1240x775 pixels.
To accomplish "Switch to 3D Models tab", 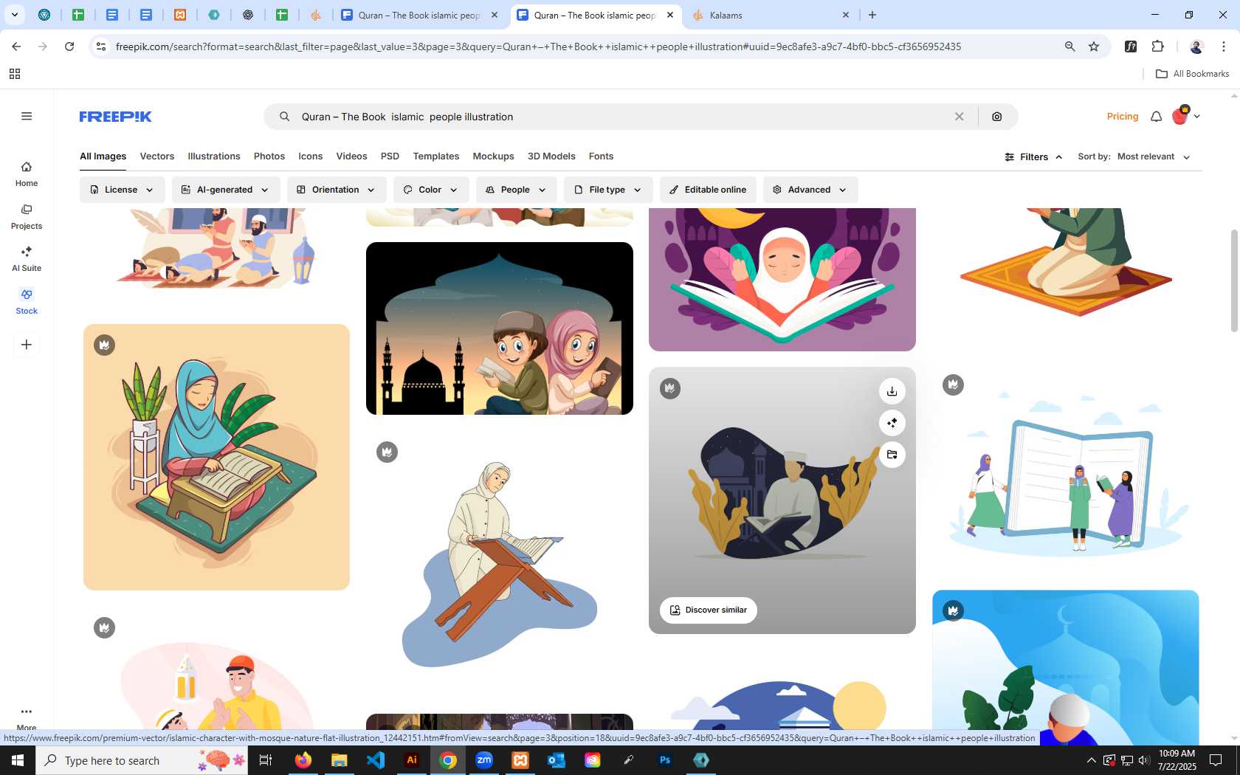I will [551, 156].
